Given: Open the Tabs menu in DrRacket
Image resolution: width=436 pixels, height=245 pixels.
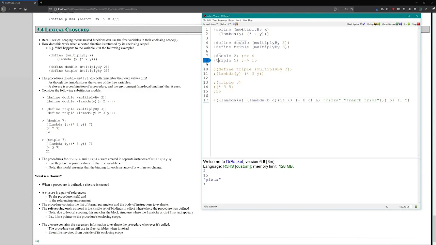Looking at the screenshot, I should pyautogui.click(x=245, y=20).
